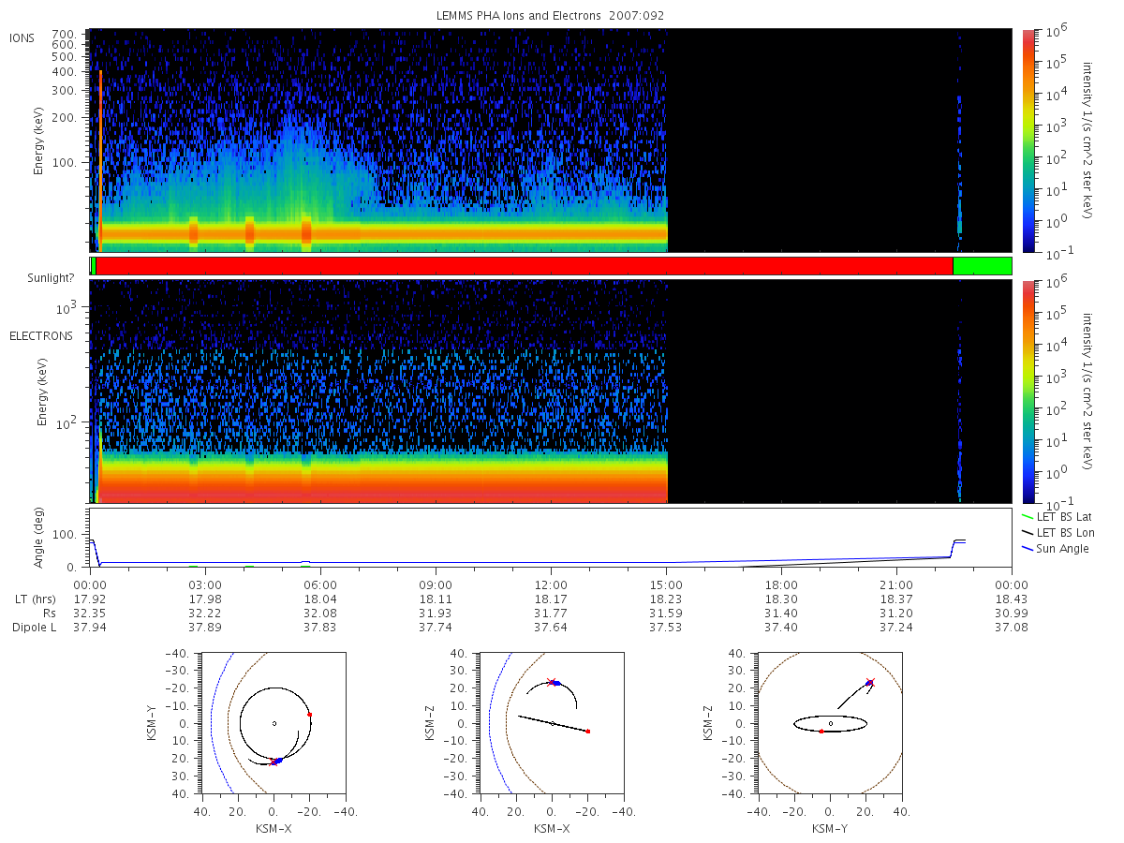Select the LET BS Lat legend entry
The height and width of the screenshot is (843, 1124).
(1057, 516)
